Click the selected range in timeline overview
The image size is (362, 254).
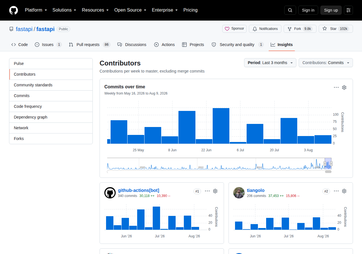[x=328, y=163]
